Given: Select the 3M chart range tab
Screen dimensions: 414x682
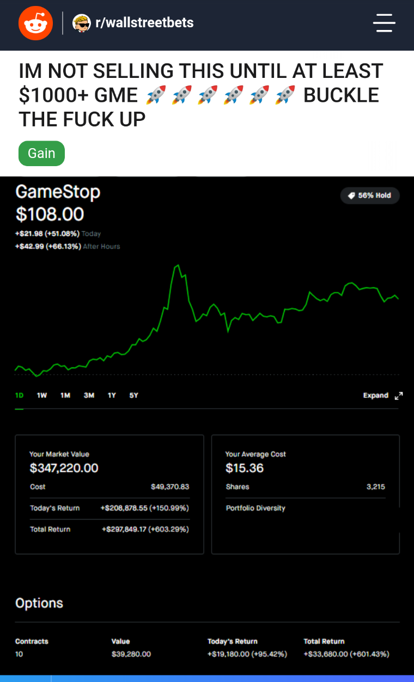Looking at the screenshot, I should tap(89, 395).
